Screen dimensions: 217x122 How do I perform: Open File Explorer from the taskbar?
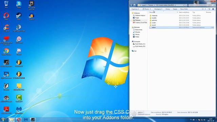(12, 120)
